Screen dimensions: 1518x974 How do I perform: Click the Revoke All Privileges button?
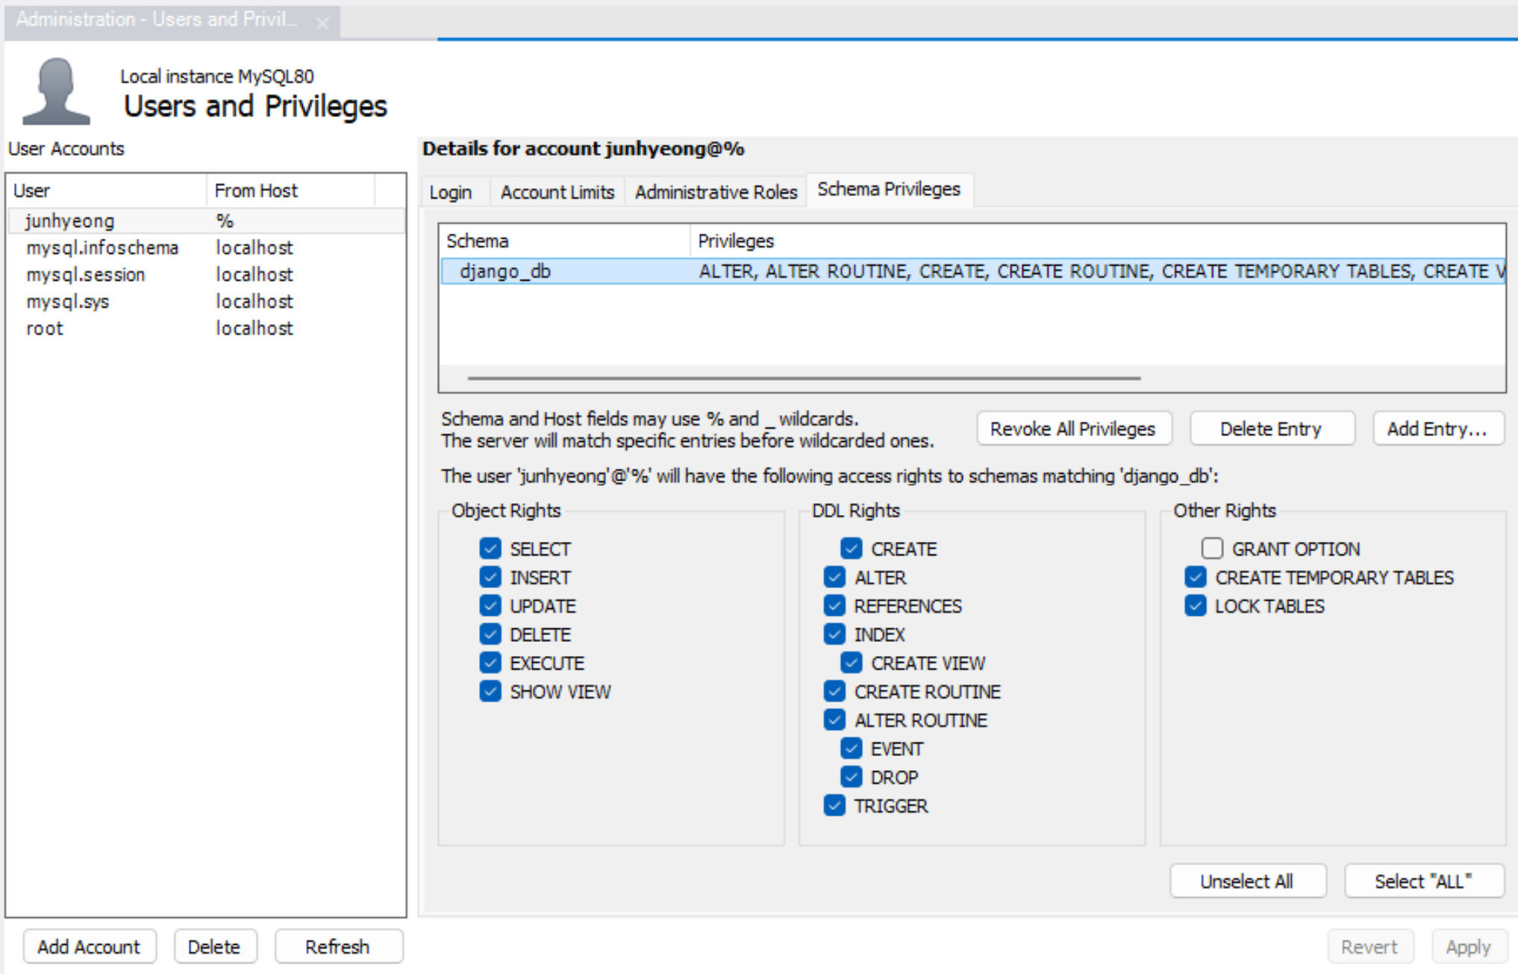(x=1072, y=429)
